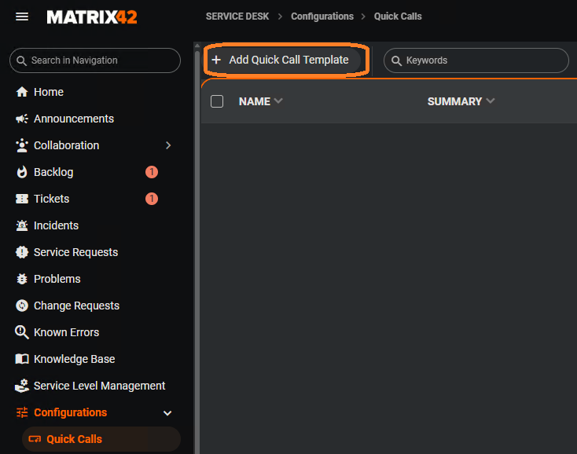
Task: Click the Home house icon
Action: pyautogui.click(x=22, y=92)
